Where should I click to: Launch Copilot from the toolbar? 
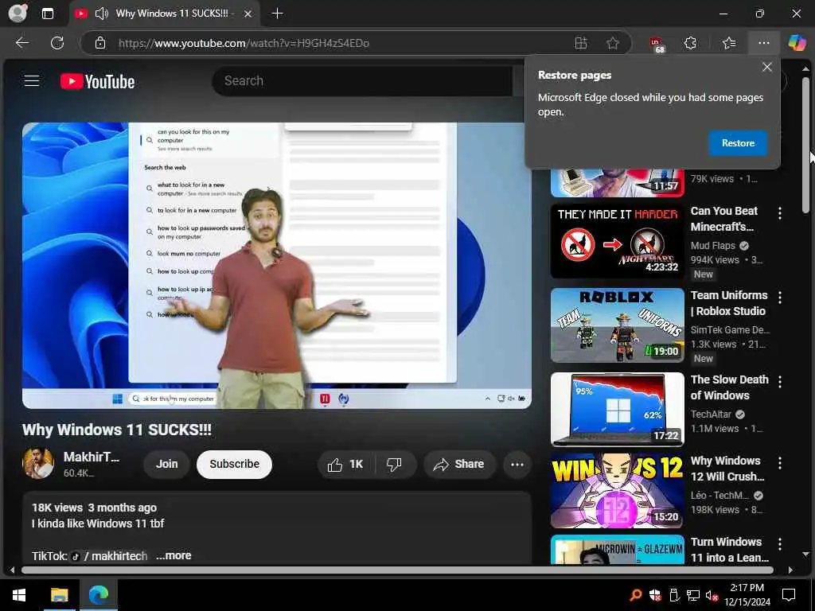(797, 43)
